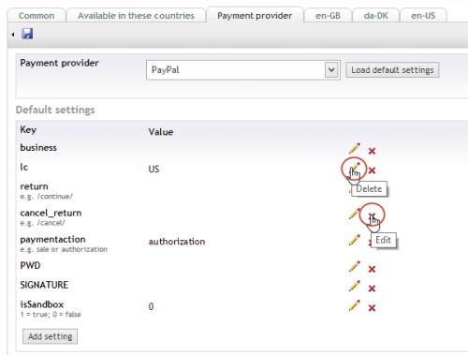Open Available in these countries tab

click(x=136, y=15)
